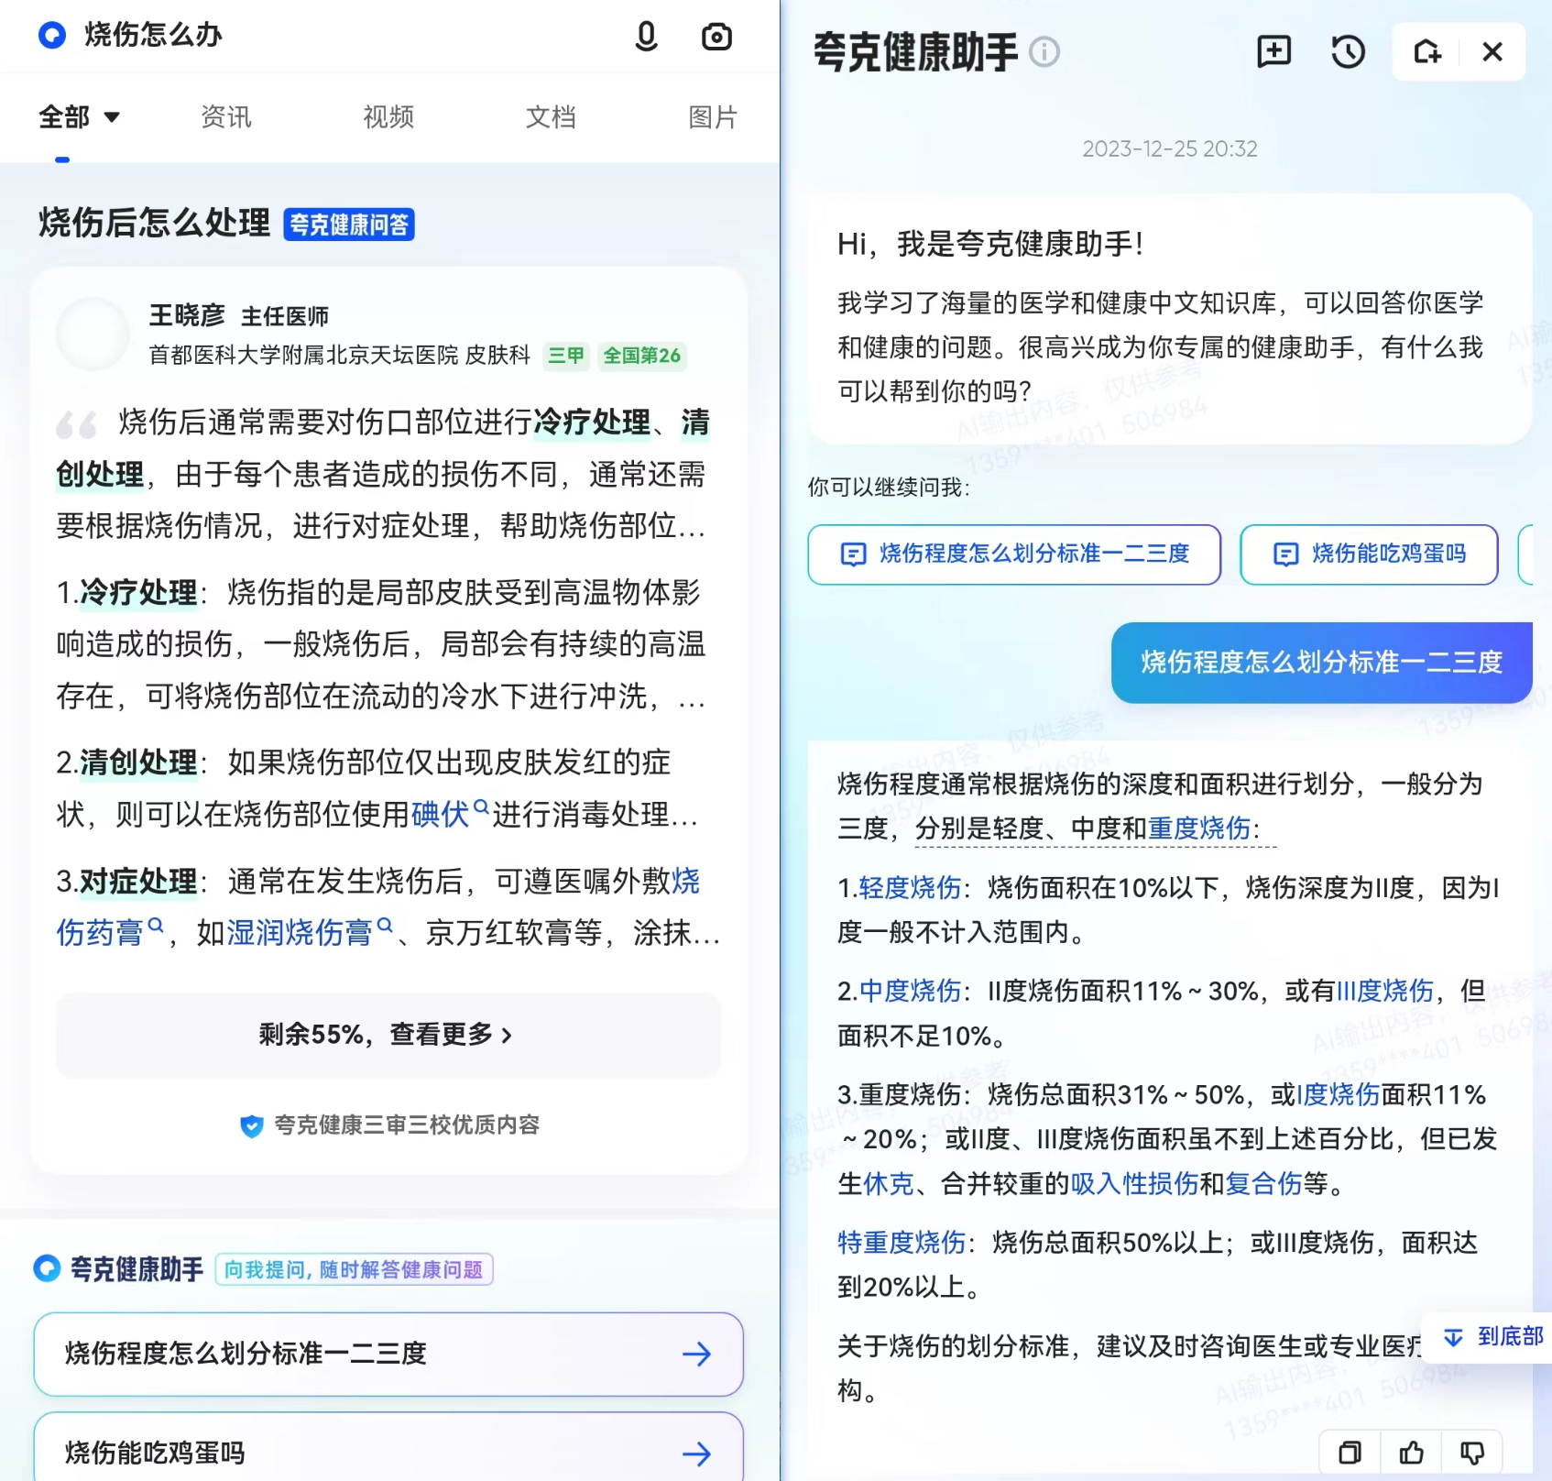Open 中度烧伤 link
1552x1481 pixels.
coord(910,991)
